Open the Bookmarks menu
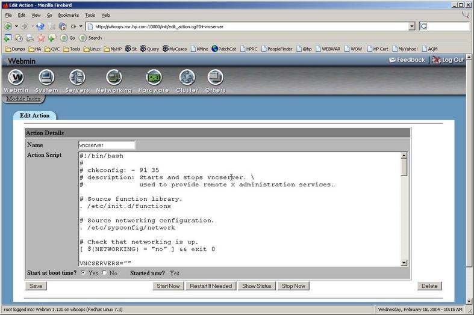 coord(68,15)
